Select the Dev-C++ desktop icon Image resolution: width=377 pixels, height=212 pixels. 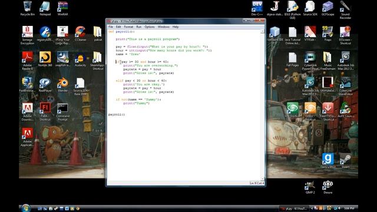click(x=257, y=8)
